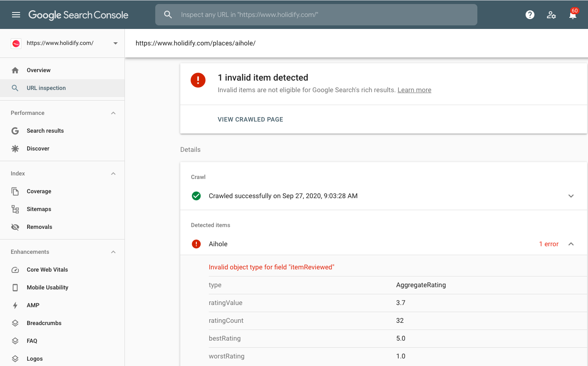Open Discover report
This screenshot has height=366, width=588.
point(62,149)
